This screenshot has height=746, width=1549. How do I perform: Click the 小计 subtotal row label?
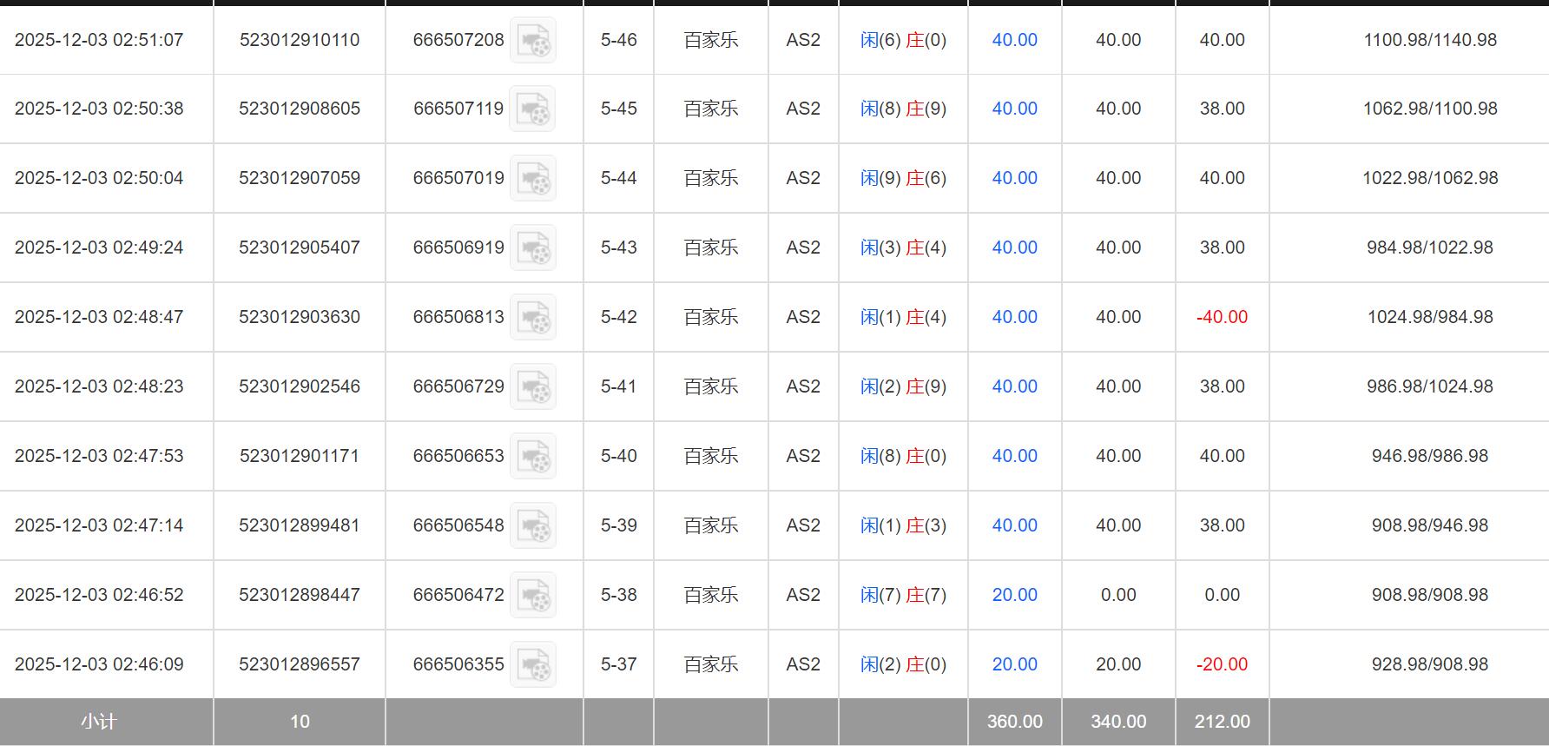(98, 722)
